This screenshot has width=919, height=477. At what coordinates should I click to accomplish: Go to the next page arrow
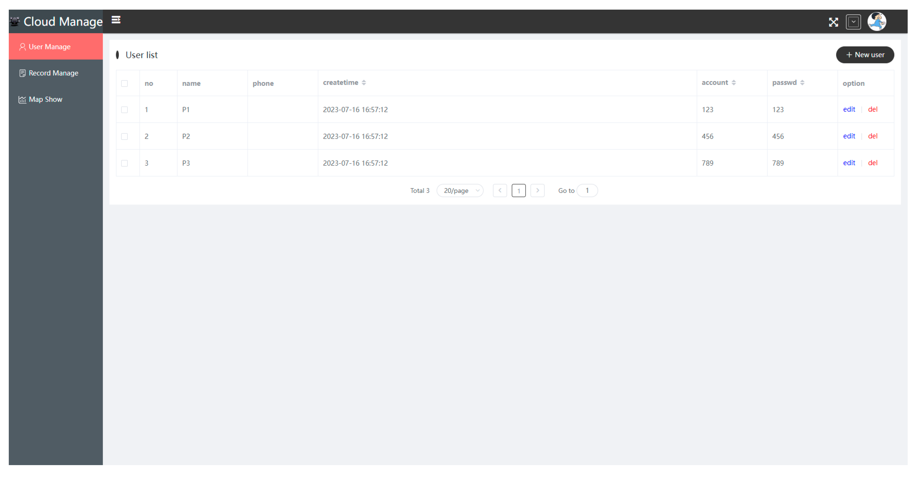537,191
